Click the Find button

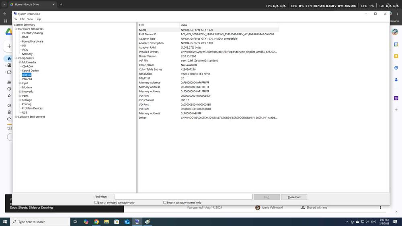point(267,197)
